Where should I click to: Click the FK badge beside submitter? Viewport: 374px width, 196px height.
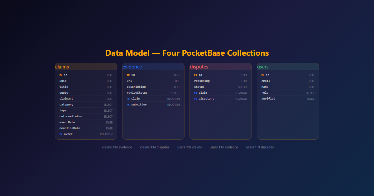(128, 105)
